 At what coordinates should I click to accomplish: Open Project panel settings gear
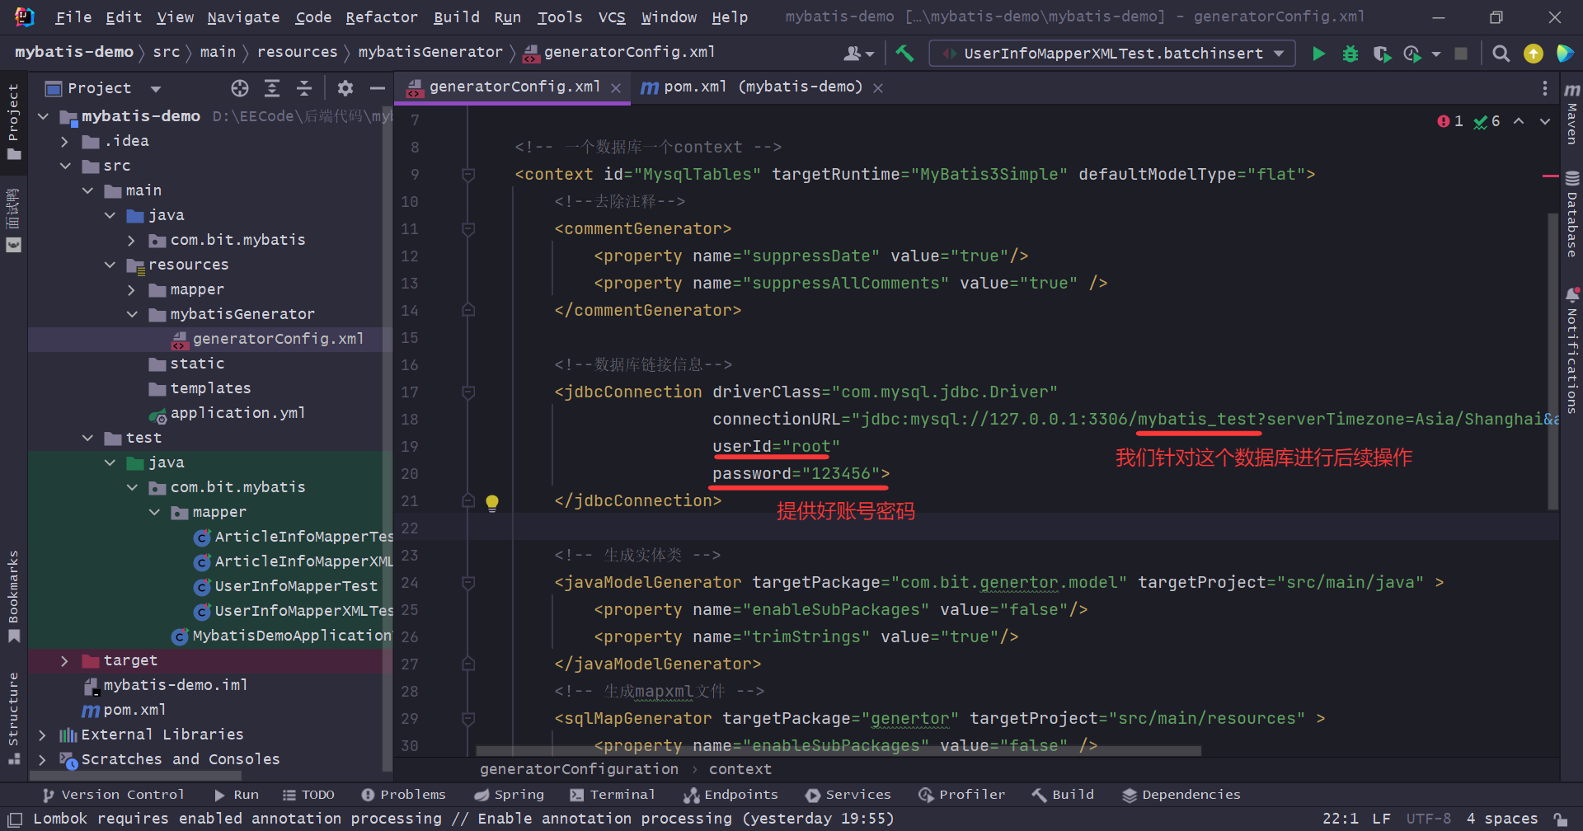[x=345, y=88]
